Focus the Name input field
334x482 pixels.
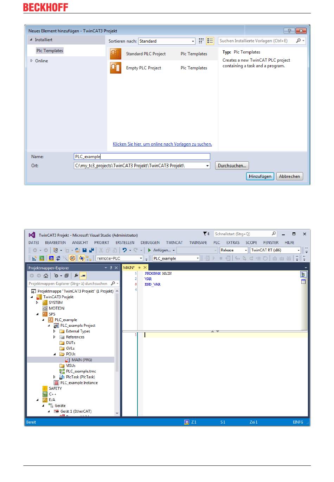(142, 157)
